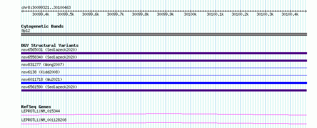Click the 30100.3k ruler tick label

coord(265,14)
